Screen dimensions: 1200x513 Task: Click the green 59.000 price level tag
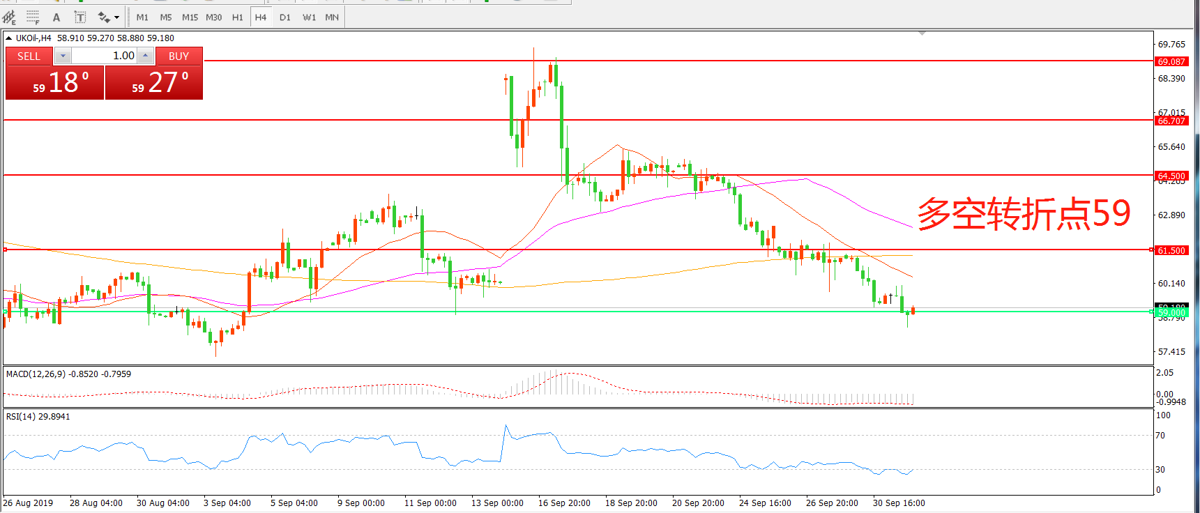coord(1171,313)
